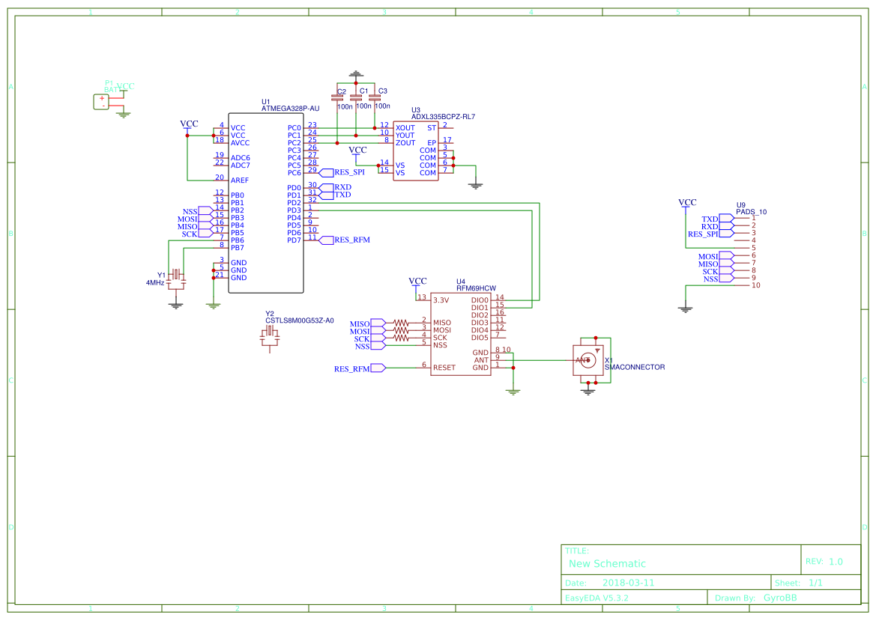Click the New Schematic title text

pyautogui.click(x=606, y=563)
